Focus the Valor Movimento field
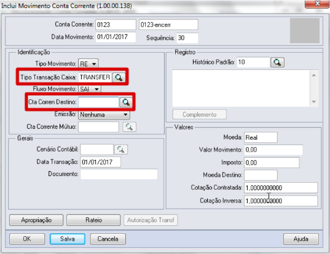 [273, 150]
